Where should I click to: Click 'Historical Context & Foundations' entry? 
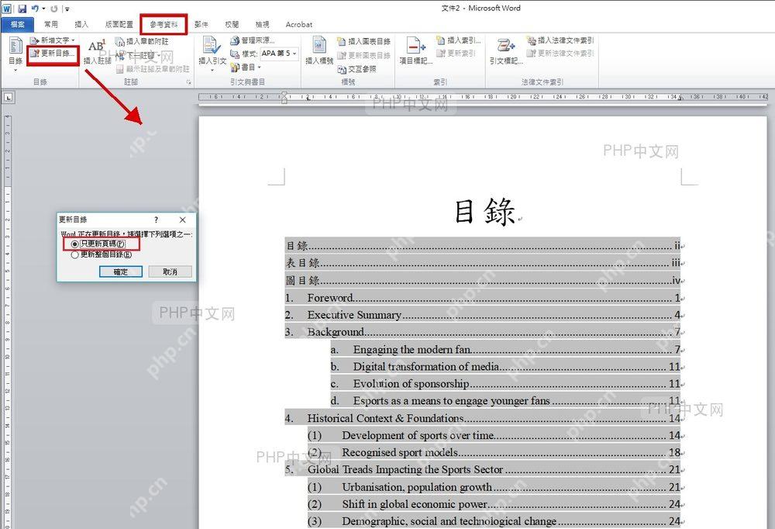482,418
